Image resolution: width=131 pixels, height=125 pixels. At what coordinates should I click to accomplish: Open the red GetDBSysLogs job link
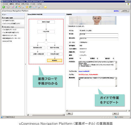point(83,75)
